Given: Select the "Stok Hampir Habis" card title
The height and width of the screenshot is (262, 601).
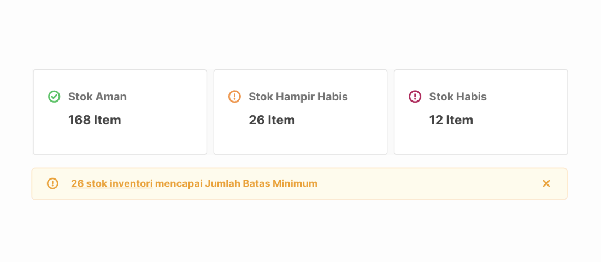Looking at the screenshot, I should [298, 97].
